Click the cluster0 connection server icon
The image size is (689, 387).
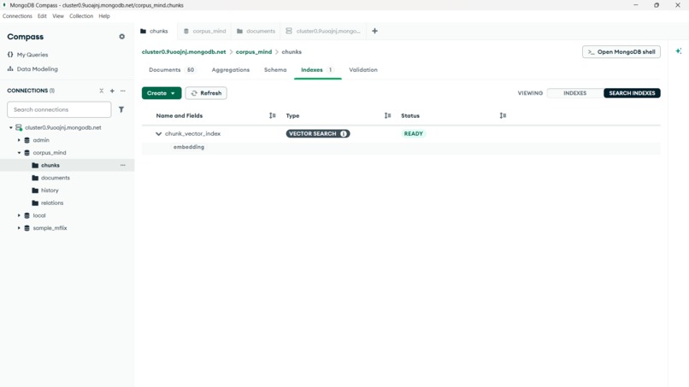point(19,127)
